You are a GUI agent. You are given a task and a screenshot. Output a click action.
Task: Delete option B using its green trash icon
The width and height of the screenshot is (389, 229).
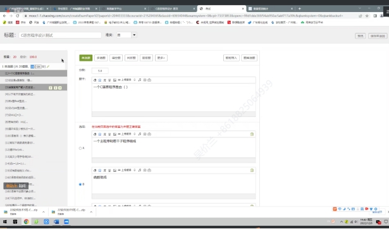tap(252, 170)
